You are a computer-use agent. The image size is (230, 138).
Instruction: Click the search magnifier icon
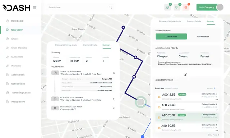[x=110, y=7]
